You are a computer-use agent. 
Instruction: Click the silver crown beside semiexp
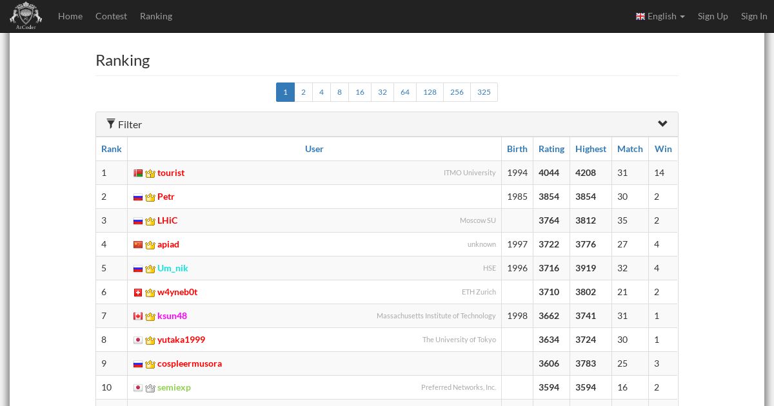150,388
